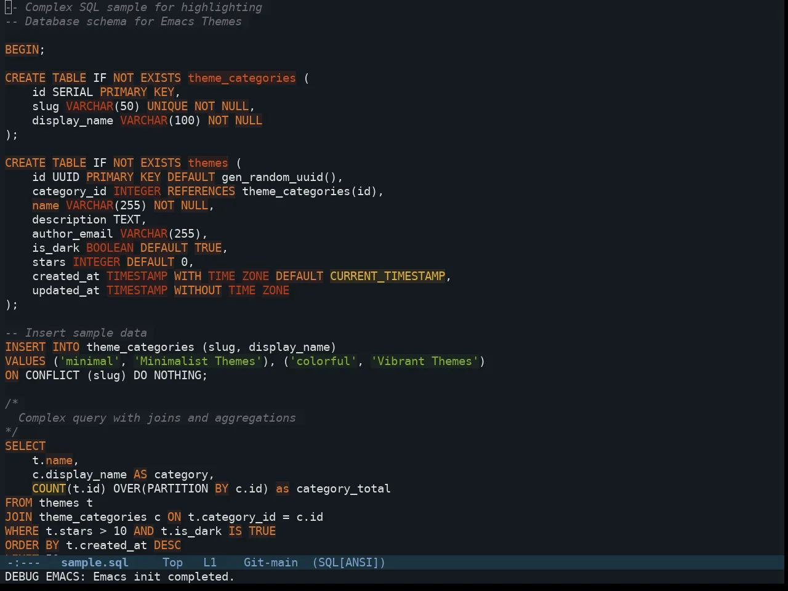This screenshot has height=591, width=788.
Task: Click the PARTITION word inside OVER clause
Action: (x=177, y=488)
